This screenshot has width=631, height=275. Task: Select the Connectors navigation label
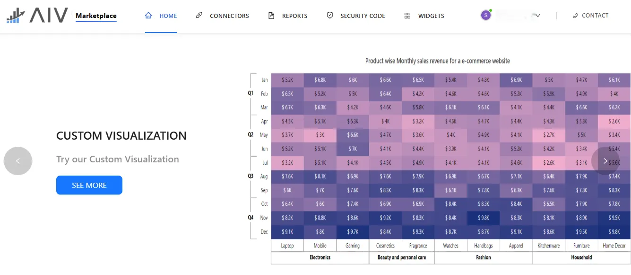(x=229, y=16)
